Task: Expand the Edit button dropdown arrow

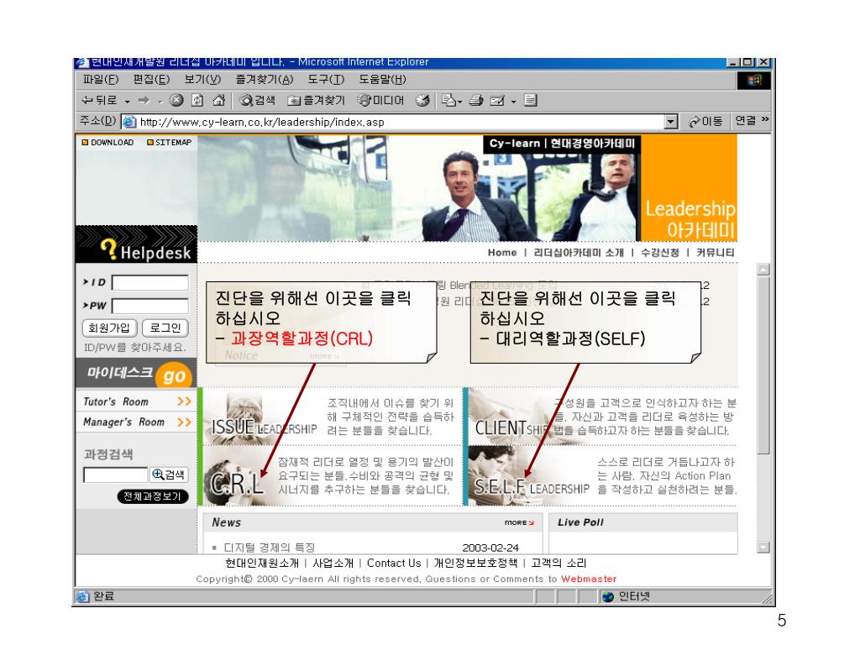Action: 513,102
